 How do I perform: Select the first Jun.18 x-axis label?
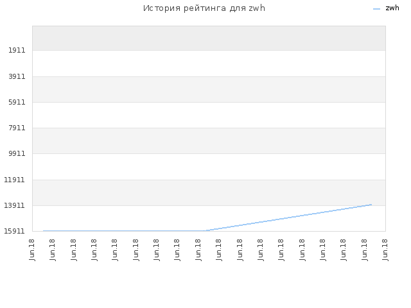(x=32, y=250)
